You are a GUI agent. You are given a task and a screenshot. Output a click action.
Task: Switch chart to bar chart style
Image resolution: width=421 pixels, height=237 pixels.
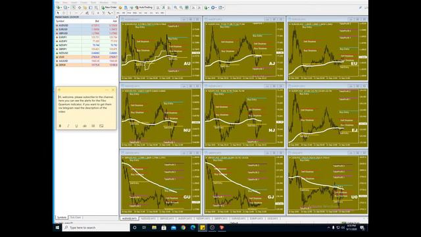pos(158,7)
